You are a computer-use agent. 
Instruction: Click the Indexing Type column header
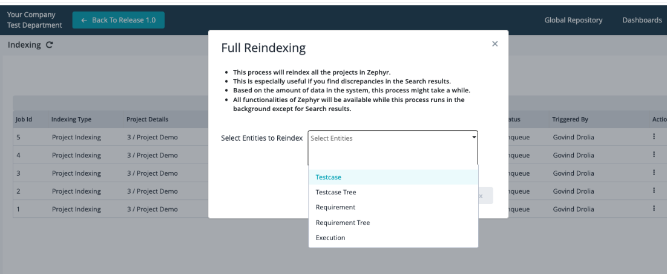tap(71, 119)
